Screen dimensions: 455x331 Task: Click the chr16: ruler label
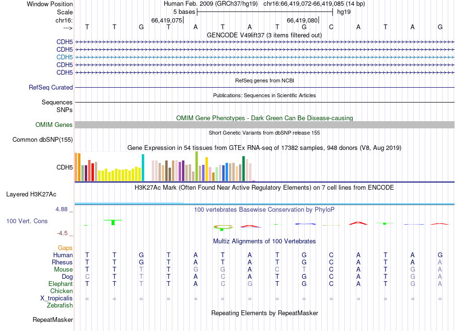64,20
